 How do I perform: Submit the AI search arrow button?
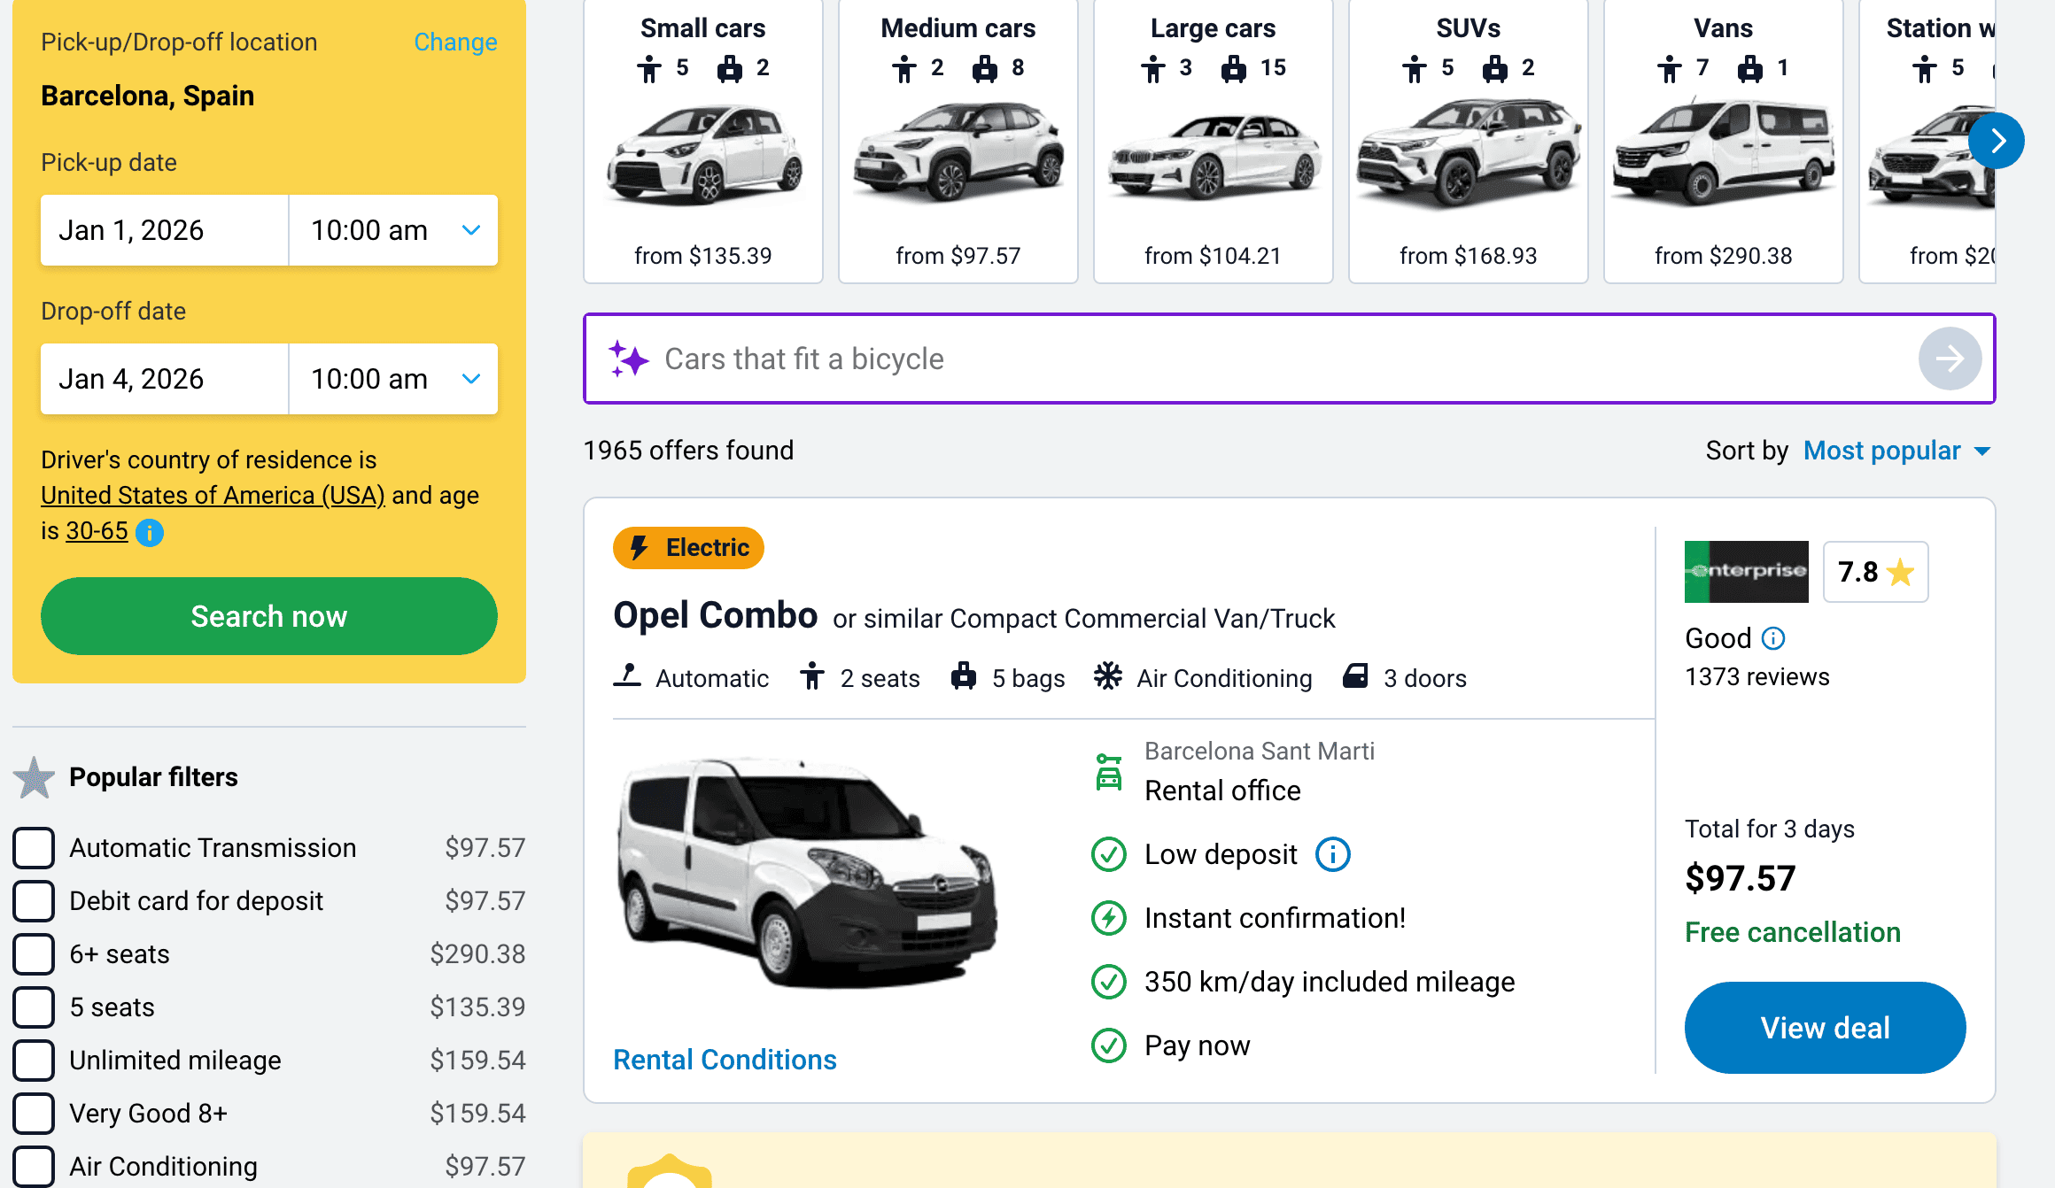(1949, 359)
